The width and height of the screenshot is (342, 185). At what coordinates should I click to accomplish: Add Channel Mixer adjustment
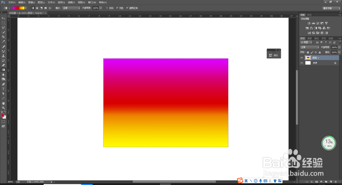coord(324,28)
